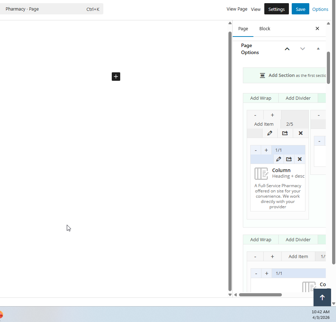Move Page Options panel up with chevron
This screenshot has width=336, height=322.
coord(287,49)
